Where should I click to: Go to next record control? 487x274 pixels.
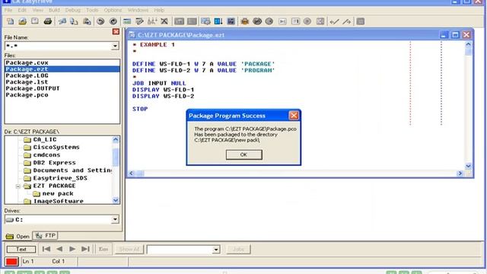(72, 249)
